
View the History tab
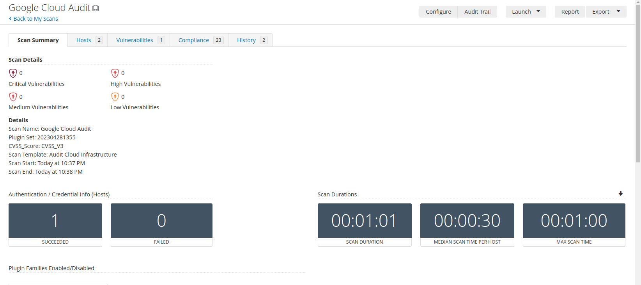[x=250, y=40]
